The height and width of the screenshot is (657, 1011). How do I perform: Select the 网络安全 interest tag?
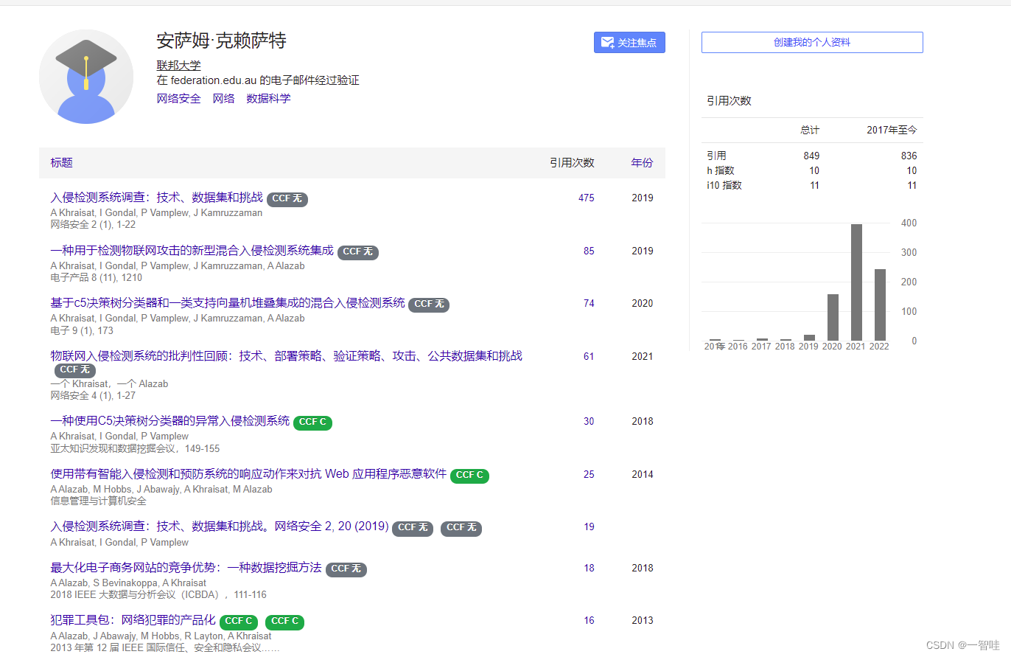pos(178,98)
